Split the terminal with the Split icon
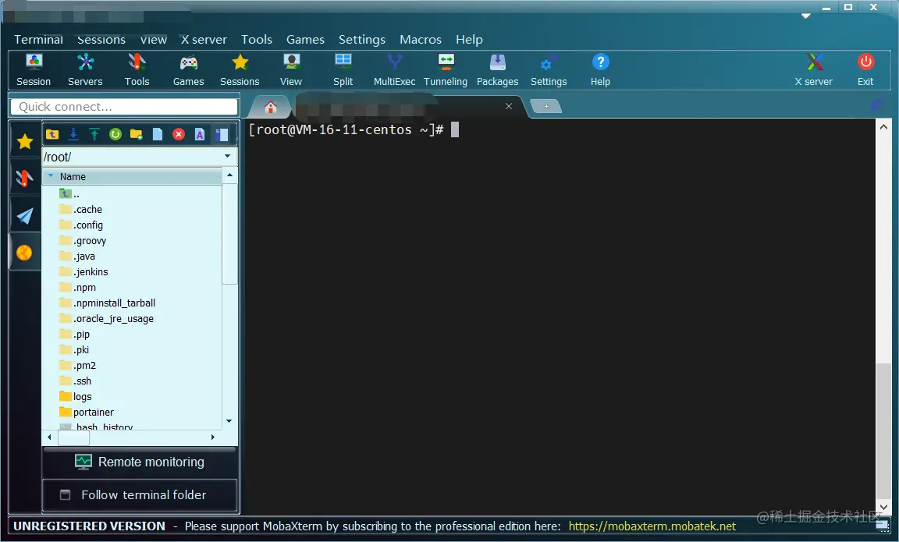The width and height of the screenshot is (899, 542). [343, 70]
